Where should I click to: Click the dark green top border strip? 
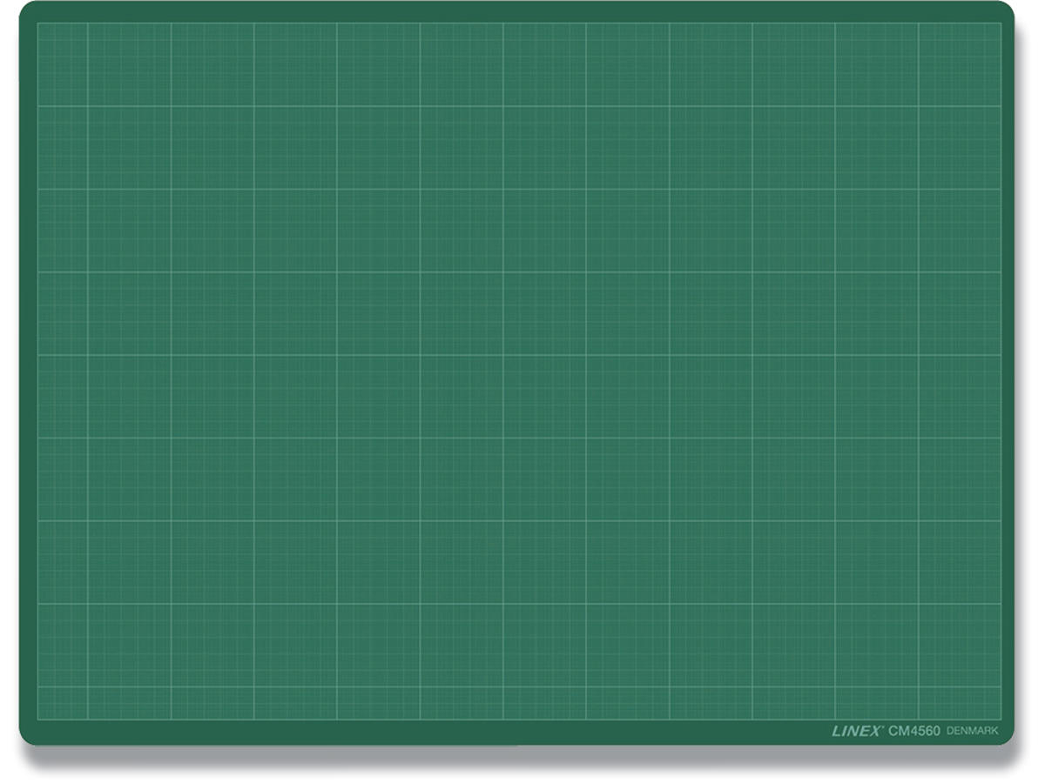pos(522,11)
